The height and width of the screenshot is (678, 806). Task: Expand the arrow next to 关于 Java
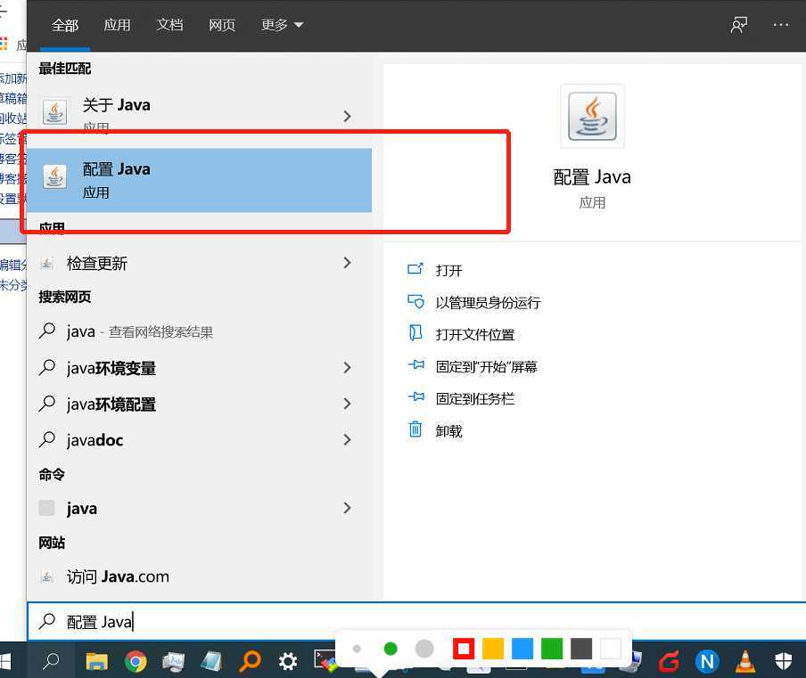pos(348,116)
